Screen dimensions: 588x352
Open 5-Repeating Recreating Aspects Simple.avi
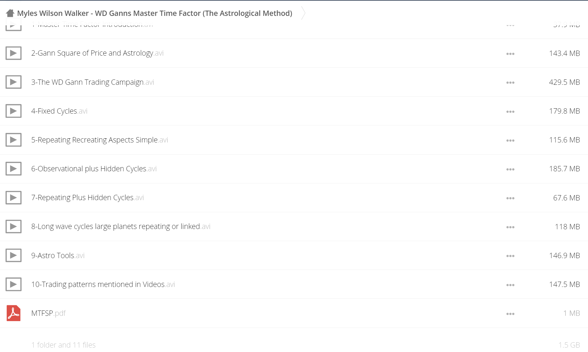point(100,140)
